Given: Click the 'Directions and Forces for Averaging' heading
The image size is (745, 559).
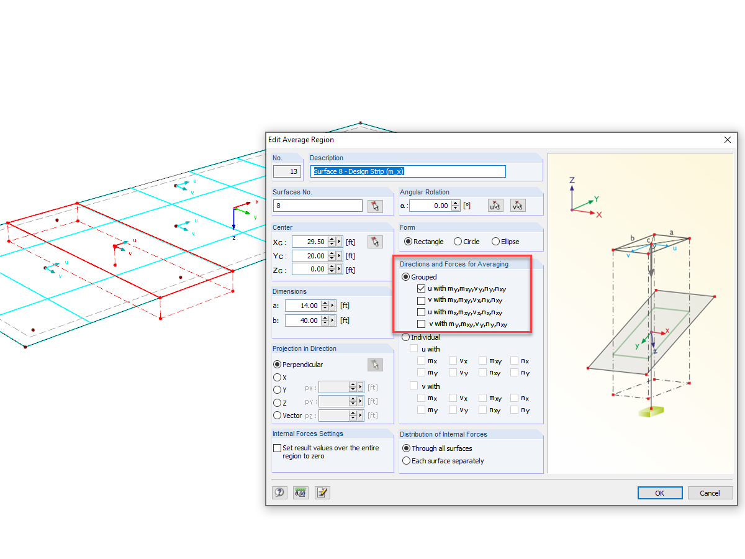Looking at the screenshot, I should click(454, 264).
